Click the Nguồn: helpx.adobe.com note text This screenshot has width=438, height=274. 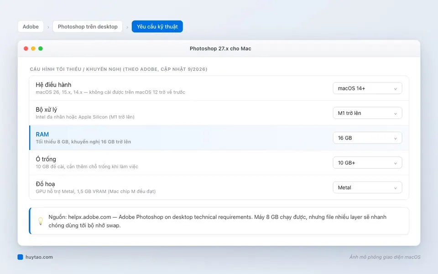(x=217, y=221)
